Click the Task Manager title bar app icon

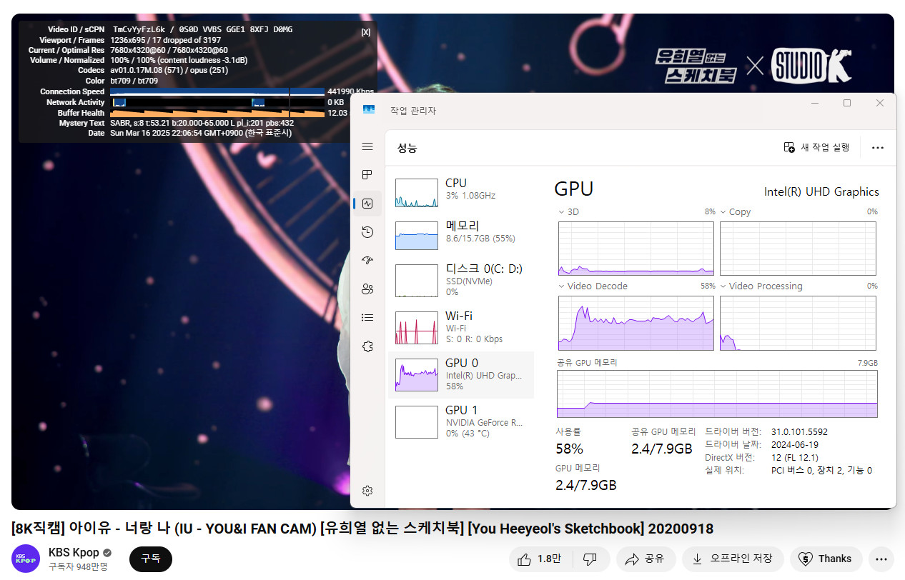tap(369, 110)
